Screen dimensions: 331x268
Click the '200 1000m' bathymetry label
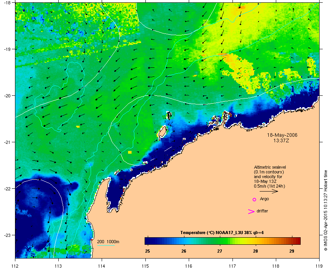[x=108, y=242]
